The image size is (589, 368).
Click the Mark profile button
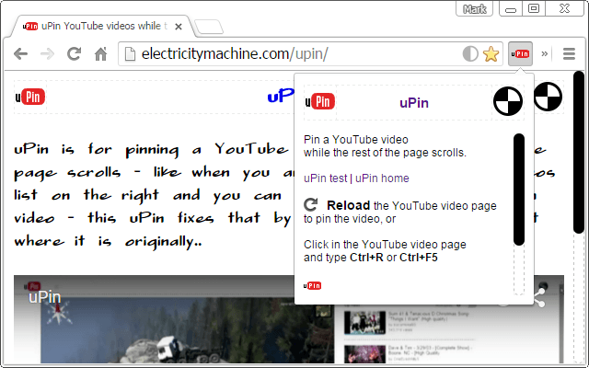(475, 8)
